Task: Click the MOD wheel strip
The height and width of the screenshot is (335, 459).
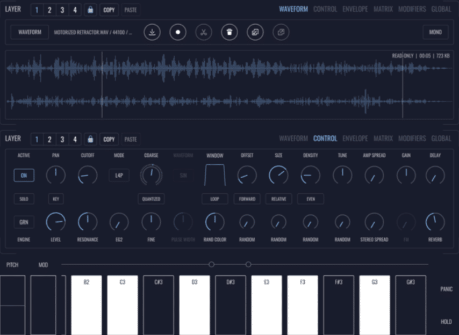Action: (x=43, y=305)
